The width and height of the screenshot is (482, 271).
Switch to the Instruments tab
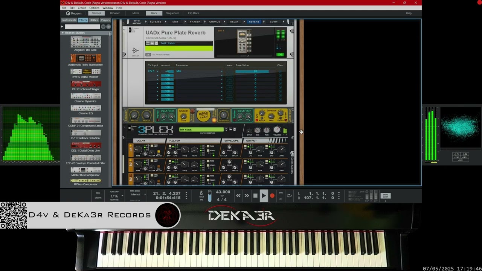coord(69,20)
